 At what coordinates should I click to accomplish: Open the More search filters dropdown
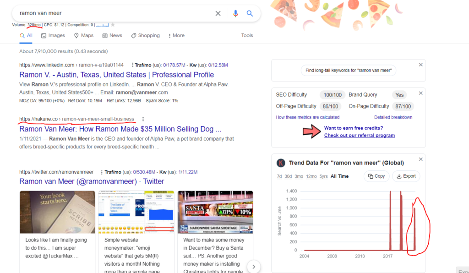pyautogui.click(x=176, y=35)
